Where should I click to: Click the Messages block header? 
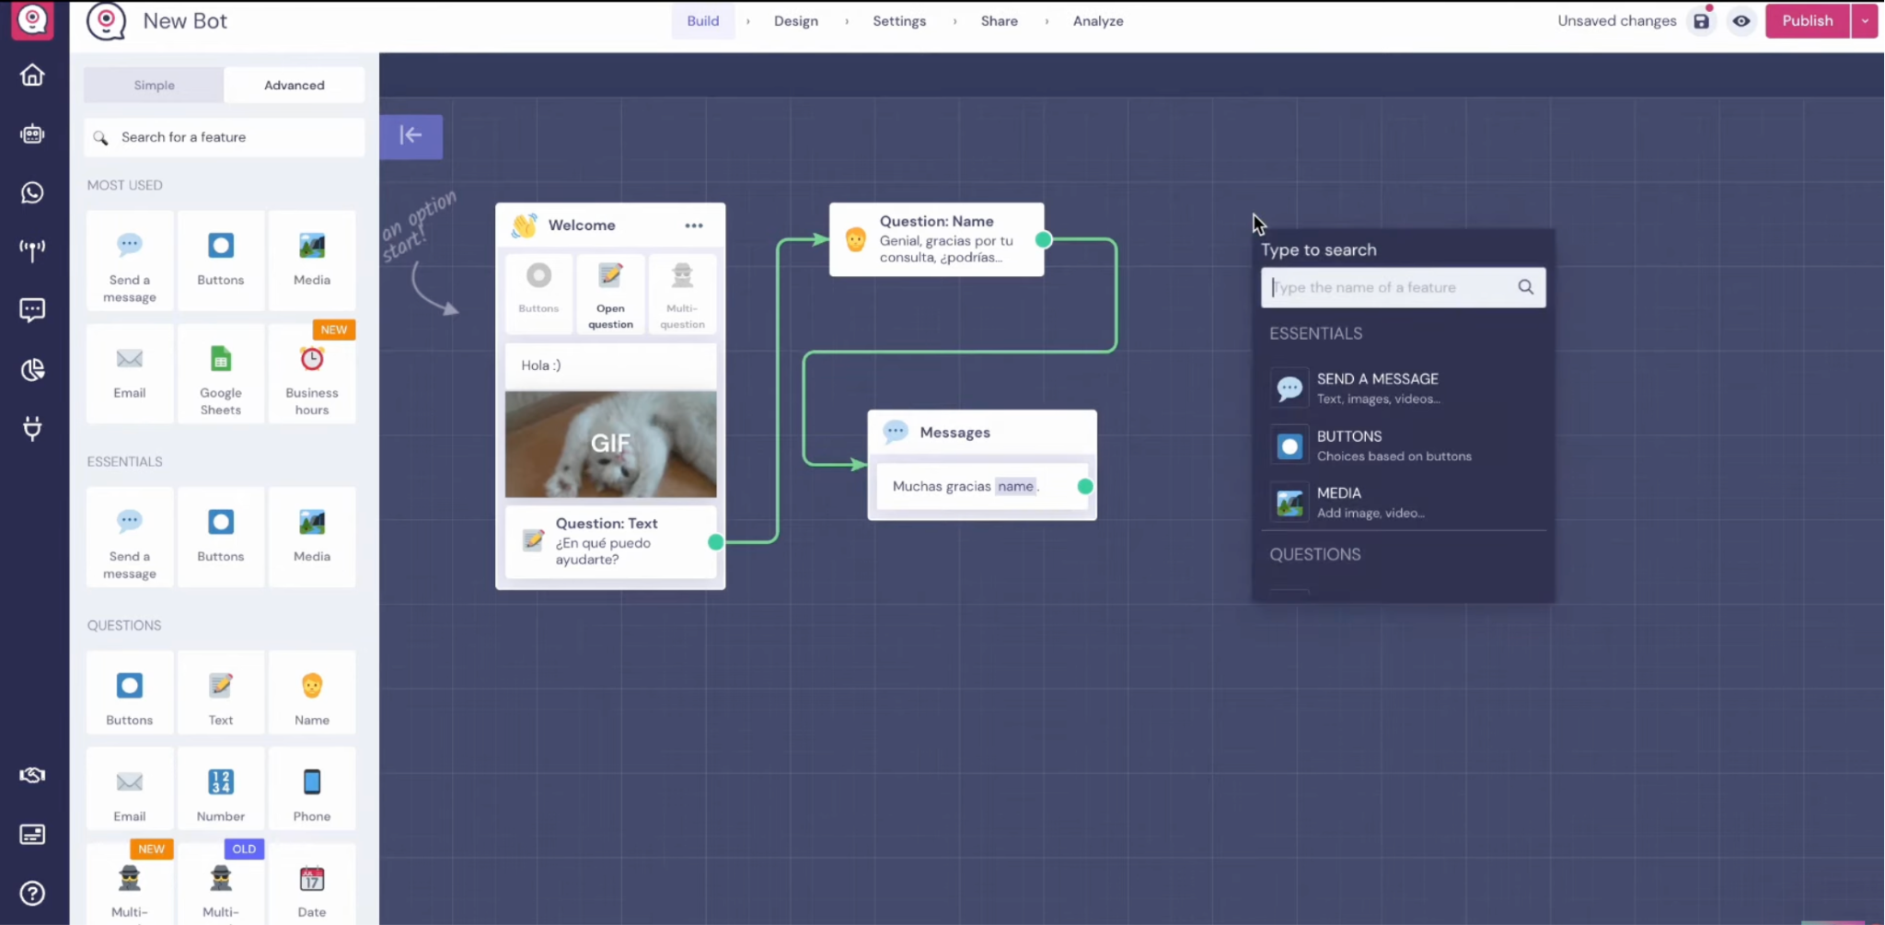(982, 433)
